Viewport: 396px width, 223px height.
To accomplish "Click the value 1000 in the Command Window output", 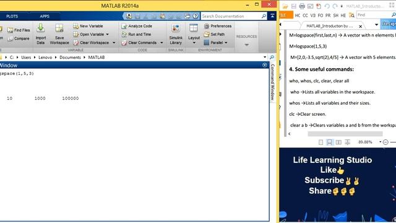I will (x=40, y=98).
